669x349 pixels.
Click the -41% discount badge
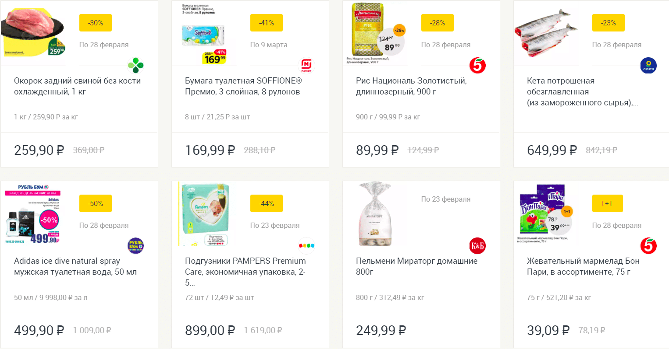click(x=267, y=23)
